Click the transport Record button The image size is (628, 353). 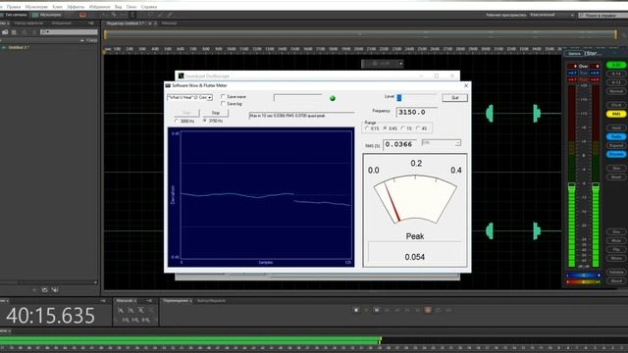tap(428, 310)
